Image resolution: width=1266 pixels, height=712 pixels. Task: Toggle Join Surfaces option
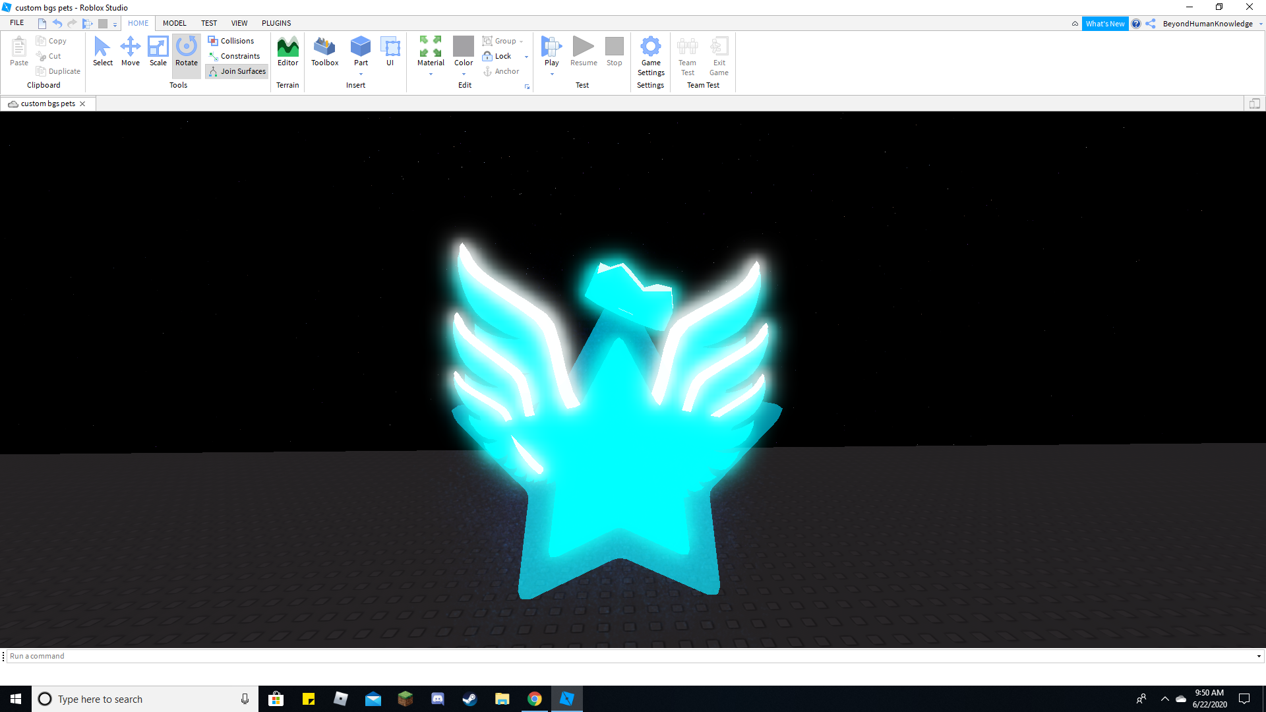[237, 71]
